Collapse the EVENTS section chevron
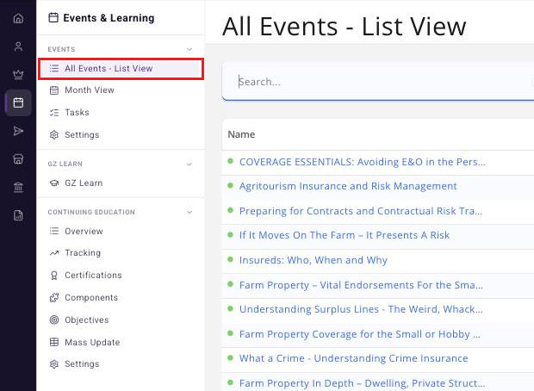The width and height of the screenshot is (534, 391). (189, 49)
